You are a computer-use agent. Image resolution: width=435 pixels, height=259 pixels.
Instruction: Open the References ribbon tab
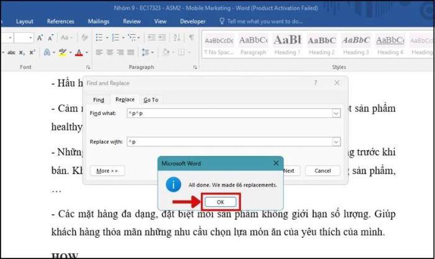click(x=60, y=21)
